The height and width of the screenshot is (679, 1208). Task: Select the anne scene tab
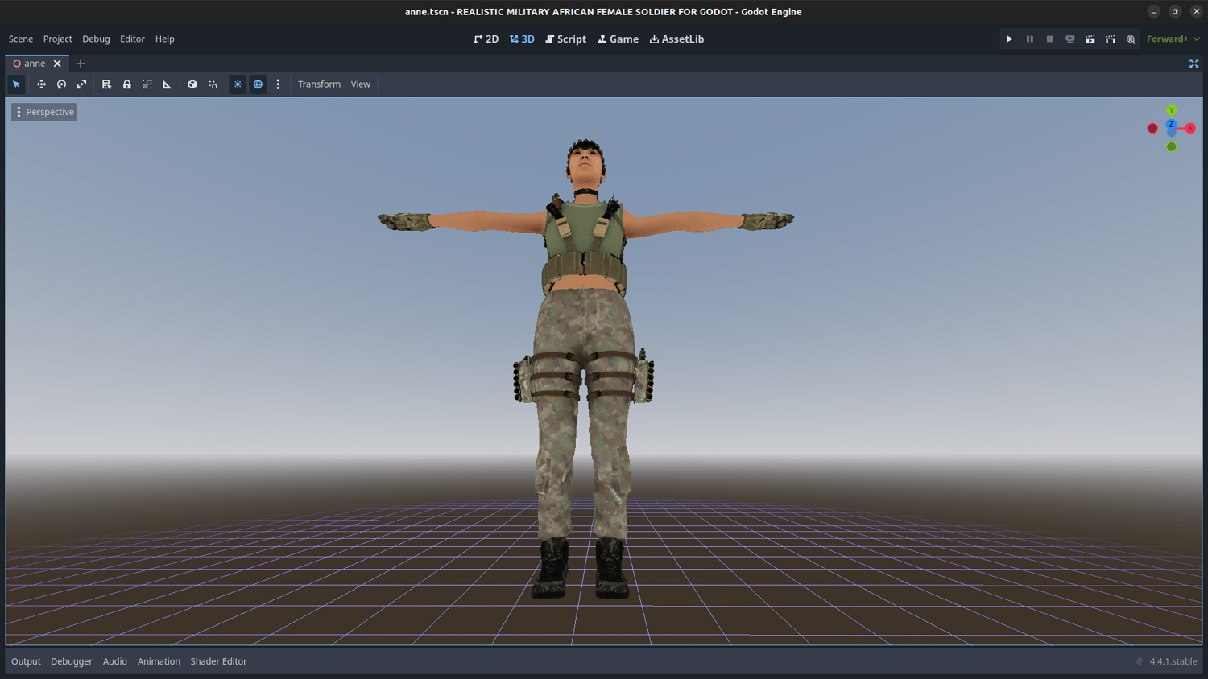pyautogui.click(x=34, y=64)
